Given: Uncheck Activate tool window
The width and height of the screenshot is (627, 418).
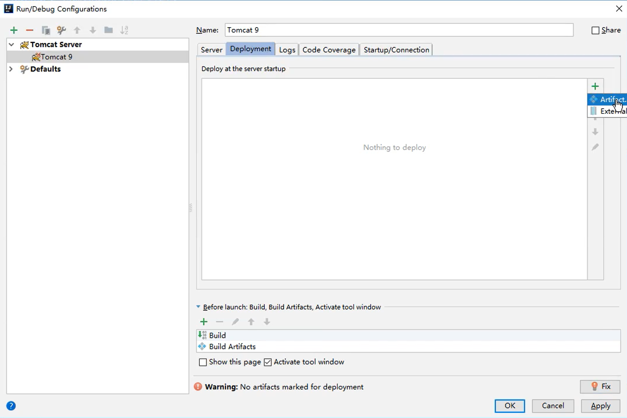Looking at the screenshot, I should pos(268,362).
